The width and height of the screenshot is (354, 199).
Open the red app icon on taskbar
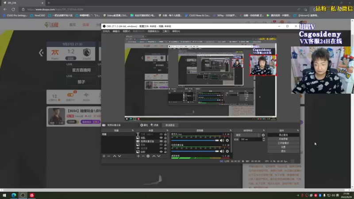point(32,195)
